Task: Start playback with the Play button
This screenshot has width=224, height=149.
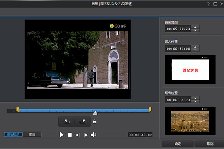Action: tap(62, 135)
